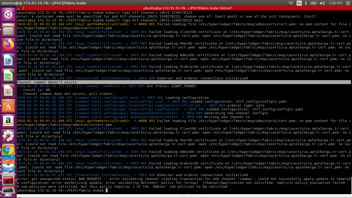This screenshot has width=352, height=198.
Task: Open LibreOffice Writer from the dock
Action: point(8,61)
